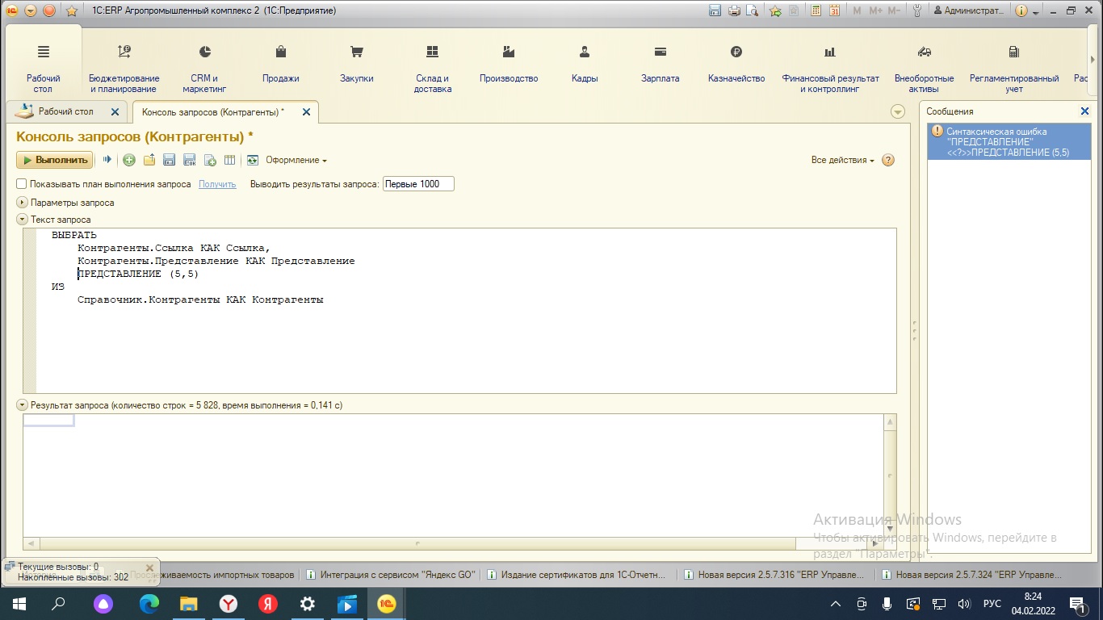Image resolution: width=1103 pixels, height=620 pixels.
Task: Open the favorites star in title bar
Action: 72,10
